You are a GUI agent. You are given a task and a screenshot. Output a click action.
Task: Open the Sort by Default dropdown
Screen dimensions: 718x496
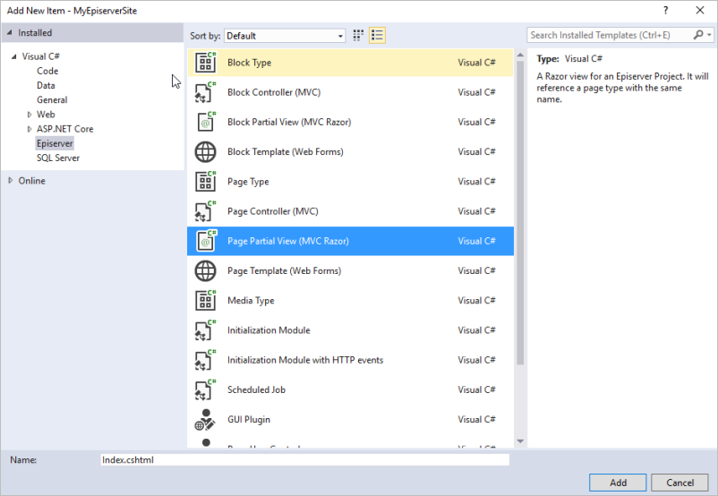285,36
